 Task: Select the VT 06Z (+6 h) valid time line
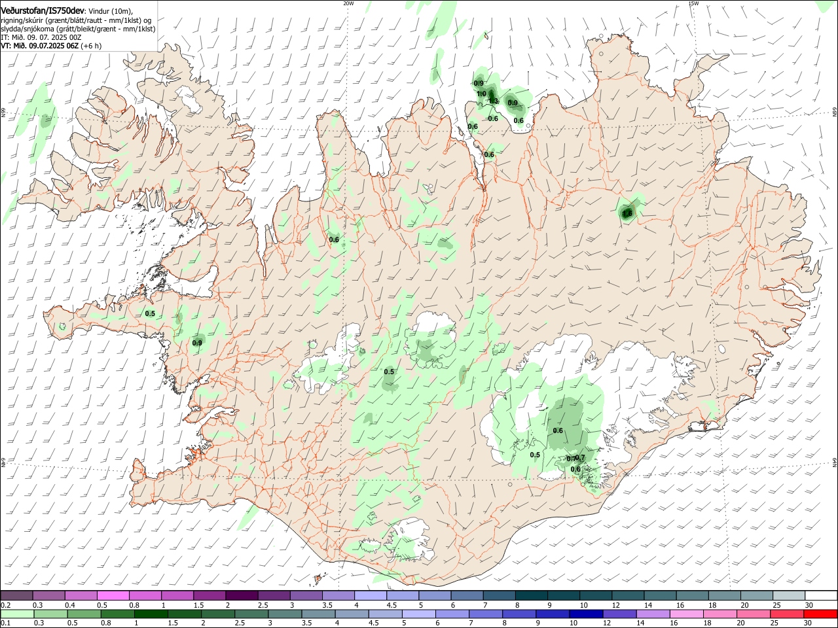pos(51,46)
